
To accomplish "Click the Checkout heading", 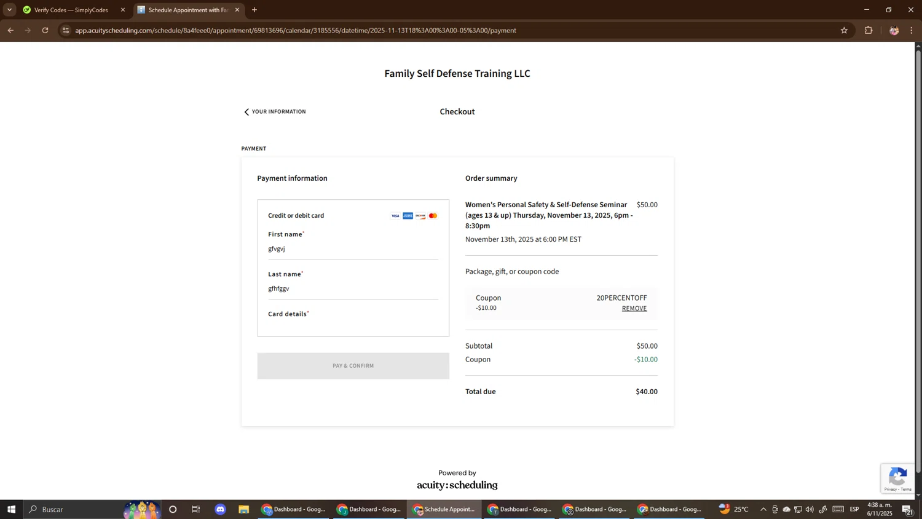I will [x=457, y=112].
